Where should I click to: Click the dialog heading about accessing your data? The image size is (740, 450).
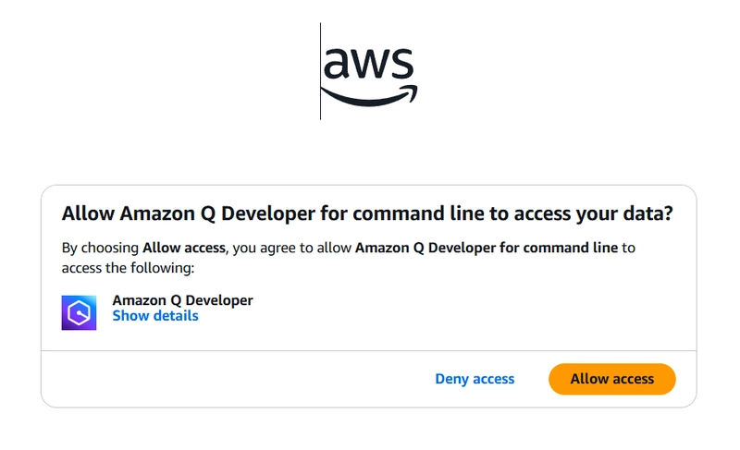(x=366, y=213)
